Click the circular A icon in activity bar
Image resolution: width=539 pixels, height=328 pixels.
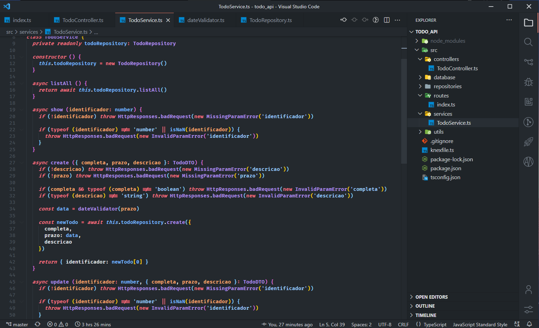coord(528,161)
